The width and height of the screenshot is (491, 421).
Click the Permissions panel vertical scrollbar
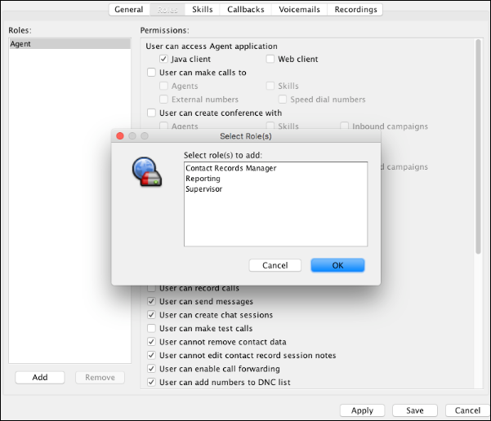point(478,146)
